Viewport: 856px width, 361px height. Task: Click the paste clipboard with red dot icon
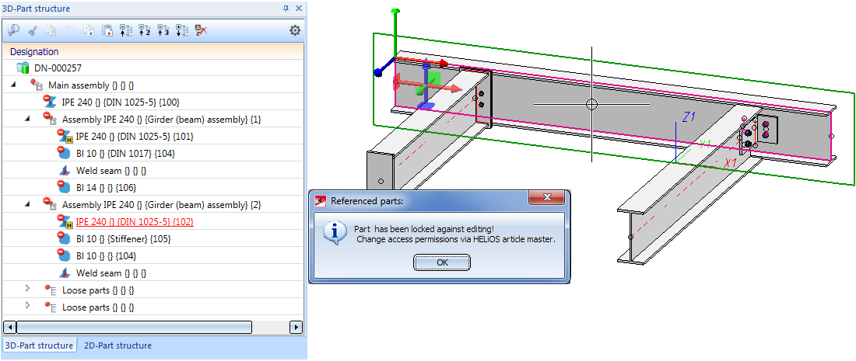tap(107, 30)
